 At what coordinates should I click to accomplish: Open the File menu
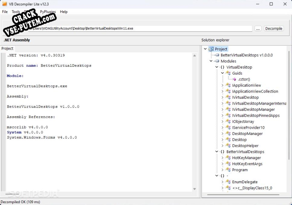(5, 12)
